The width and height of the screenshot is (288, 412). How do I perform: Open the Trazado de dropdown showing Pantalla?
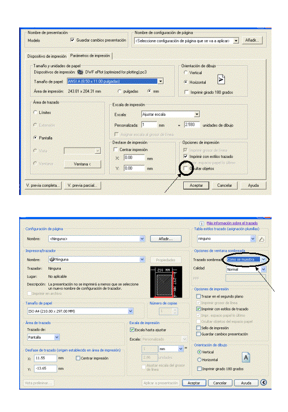57,337
